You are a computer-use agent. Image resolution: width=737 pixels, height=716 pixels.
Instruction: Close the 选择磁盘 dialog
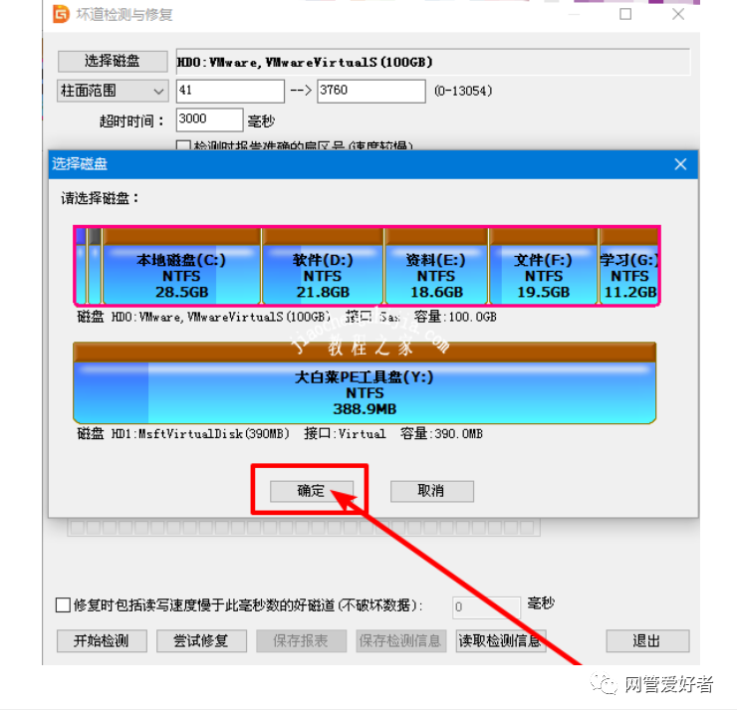point(680,164)
